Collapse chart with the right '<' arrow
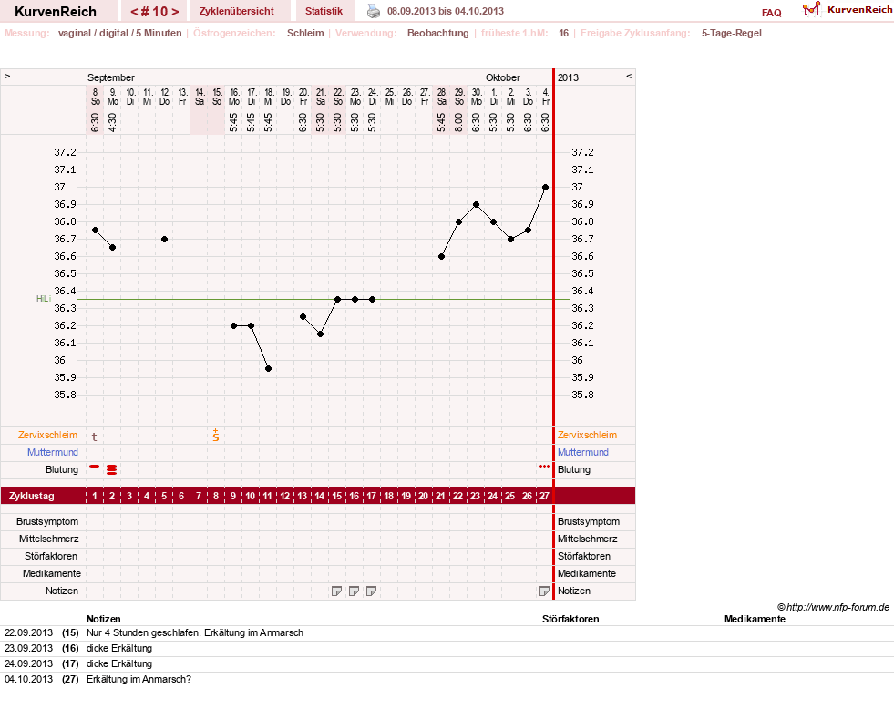The width and height of the screenshot is (894, 709). click(x=629, y=77)
